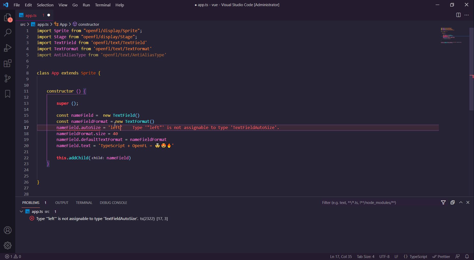Screen dimensions: 474x260
Task: Open the Accounts icon above settings
Action: pos(8,230)
